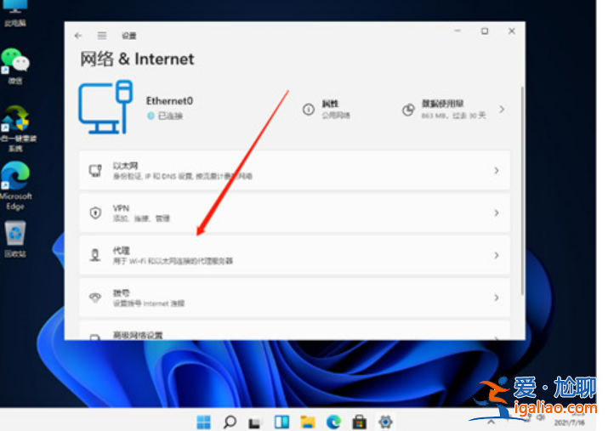
Task: Open Task View on the taskbar
Action: (x=255, y=422)
